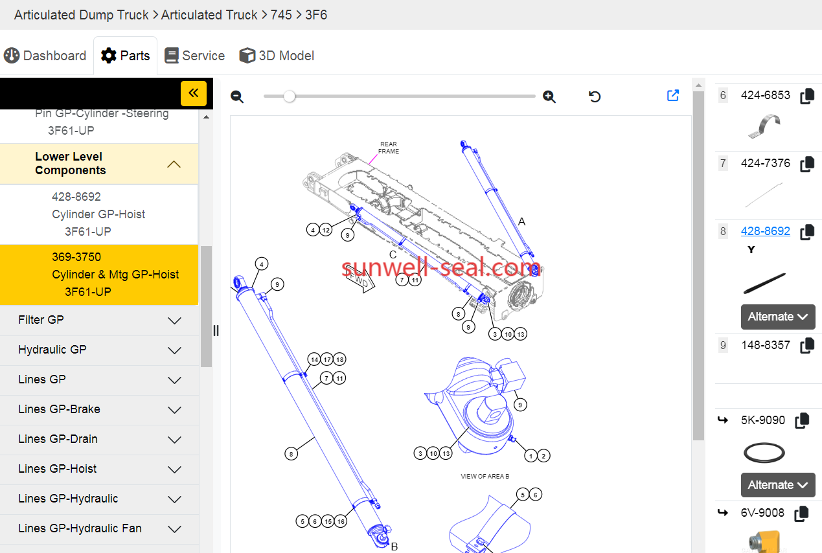822x553 pixels.
Task: Select 428-8692 Cylinder GP-Hoist tree item
Action: click(98, 214)
